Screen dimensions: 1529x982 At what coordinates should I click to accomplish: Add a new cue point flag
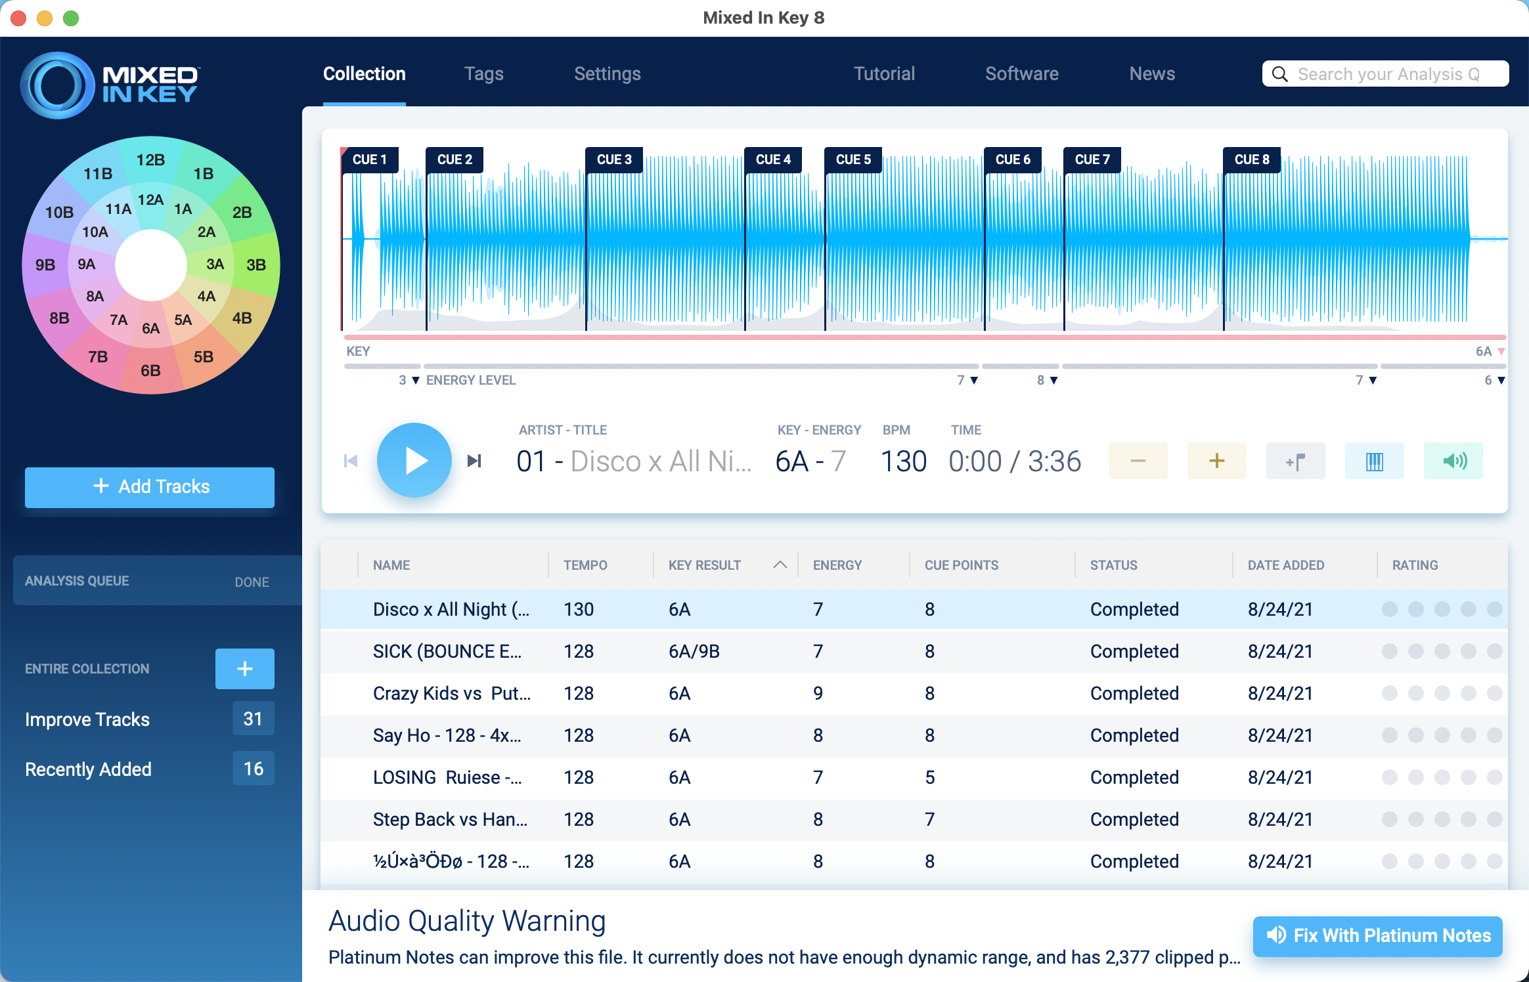click(x=1295, y=461)
